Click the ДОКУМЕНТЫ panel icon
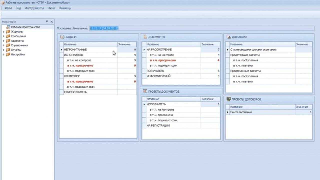 click(x=145, y=37)
